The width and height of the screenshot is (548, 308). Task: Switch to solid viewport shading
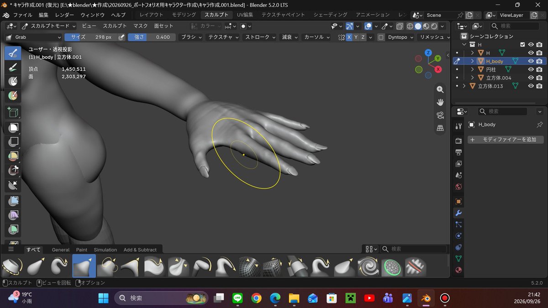[x=418, y=26]
